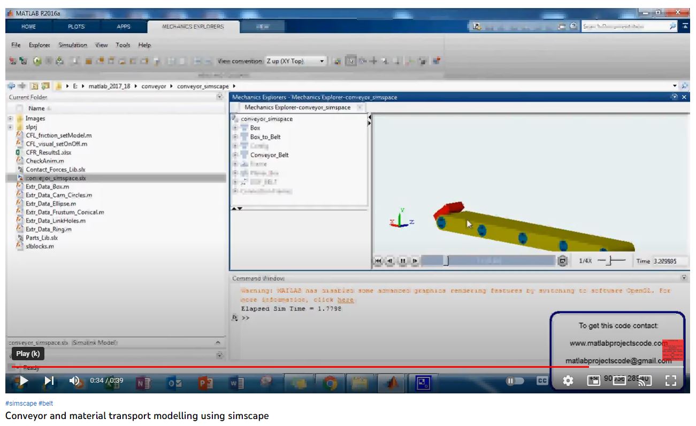Enter fullscreen video mode

click(x=670, y=381)
